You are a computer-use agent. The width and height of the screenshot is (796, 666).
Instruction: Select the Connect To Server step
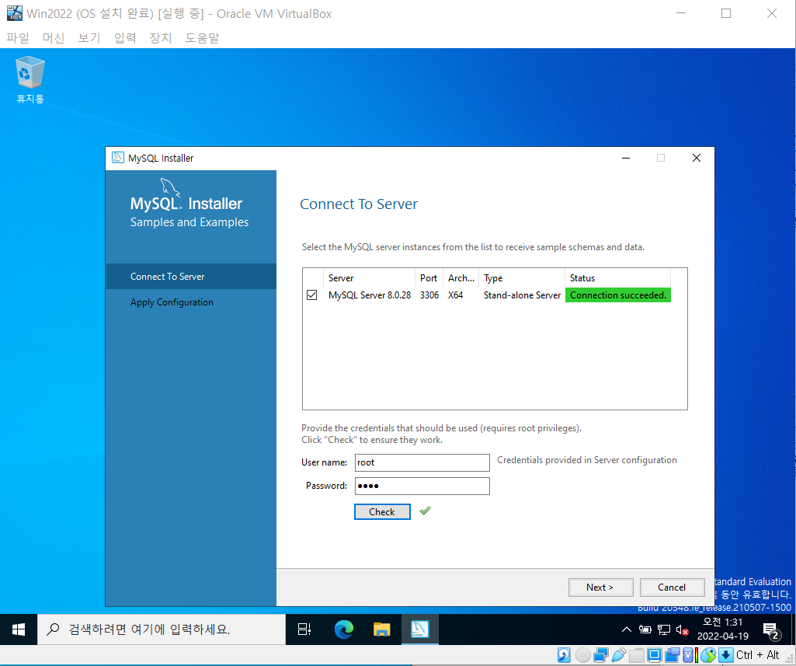(x=191, y=277)
